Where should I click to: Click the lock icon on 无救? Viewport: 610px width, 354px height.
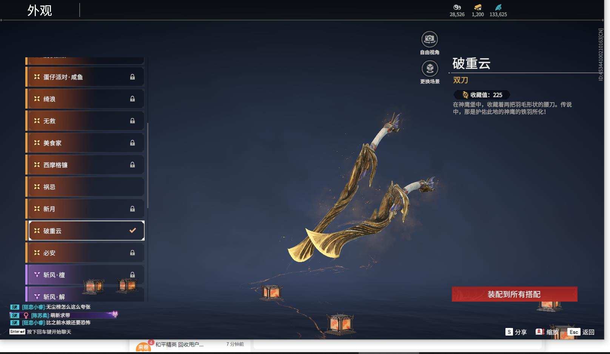tap(132, 121)
